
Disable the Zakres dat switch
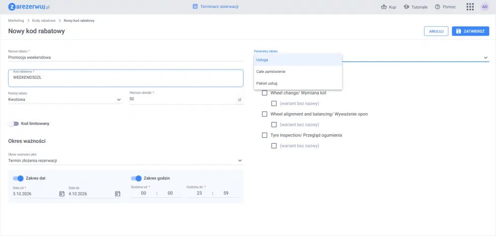(x=18, y=178)
